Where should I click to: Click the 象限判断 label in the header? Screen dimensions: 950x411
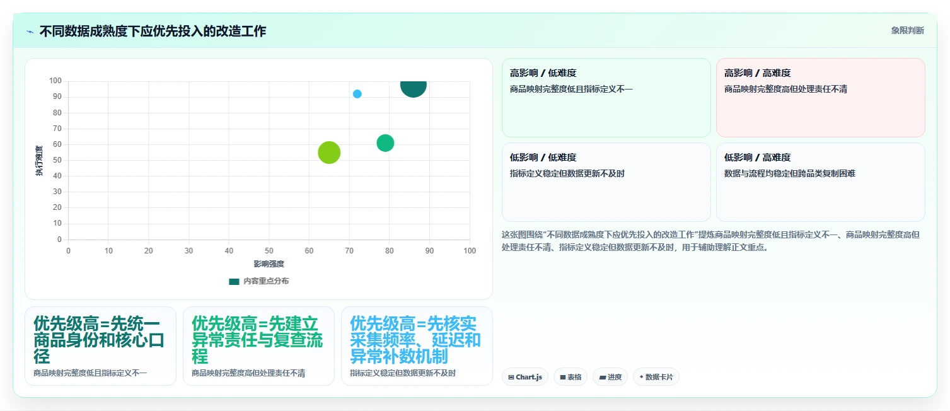point(907,30)
